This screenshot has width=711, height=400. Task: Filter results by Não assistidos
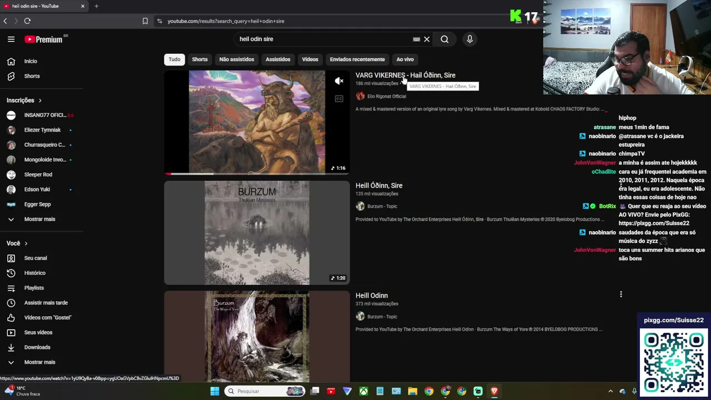tap(237, 59)
